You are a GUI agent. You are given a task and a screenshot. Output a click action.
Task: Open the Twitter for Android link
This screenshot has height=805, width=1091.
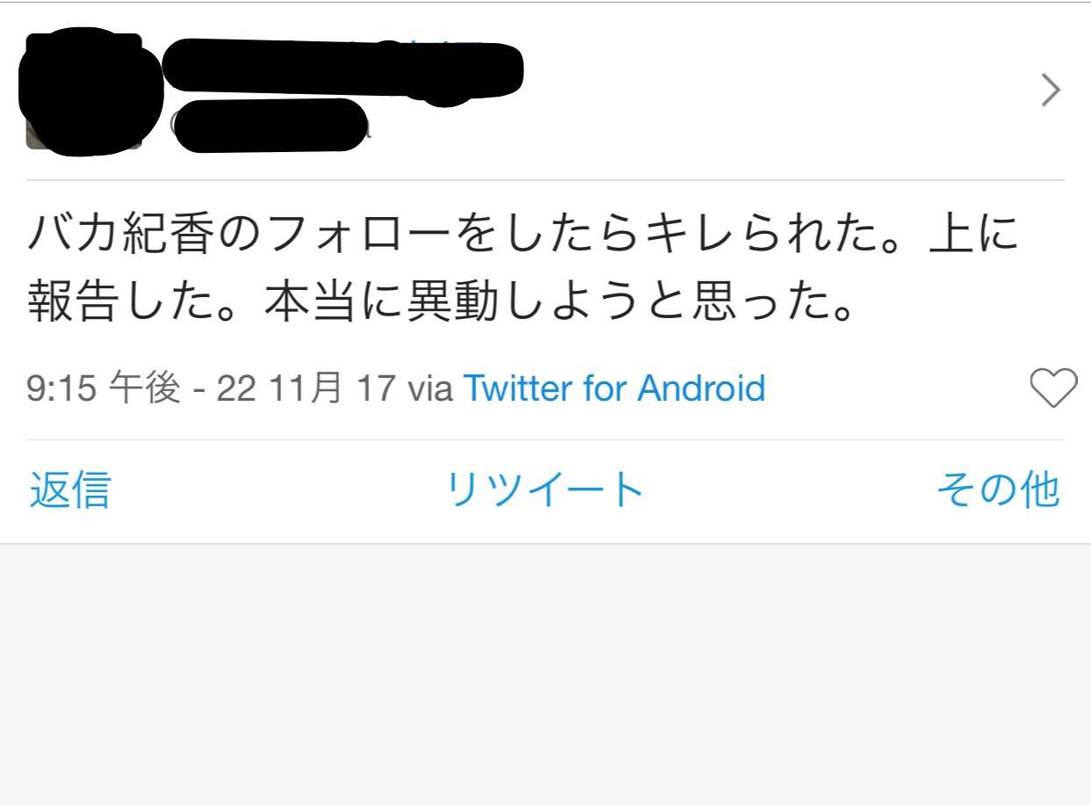tap(614, 388)
